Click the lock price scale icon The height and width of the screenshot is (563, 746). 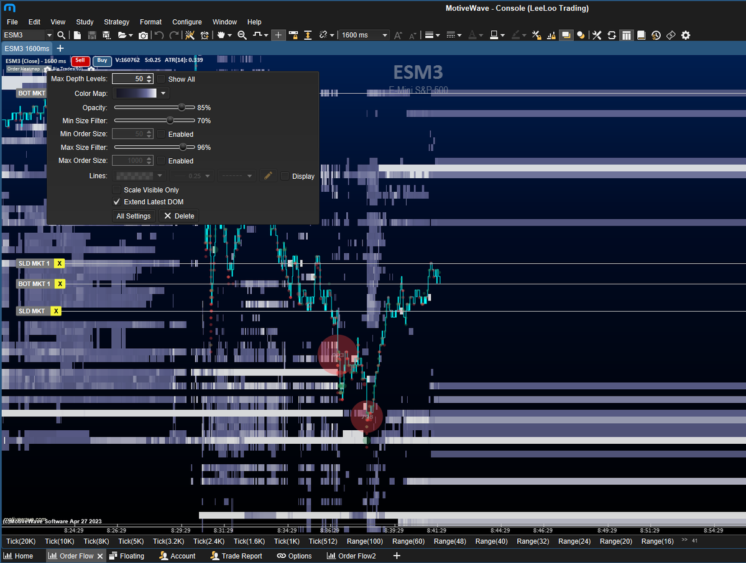(292, 35)
